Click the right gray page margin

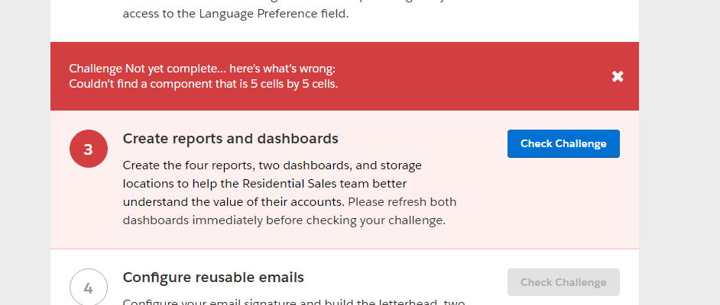pos(679,152)
